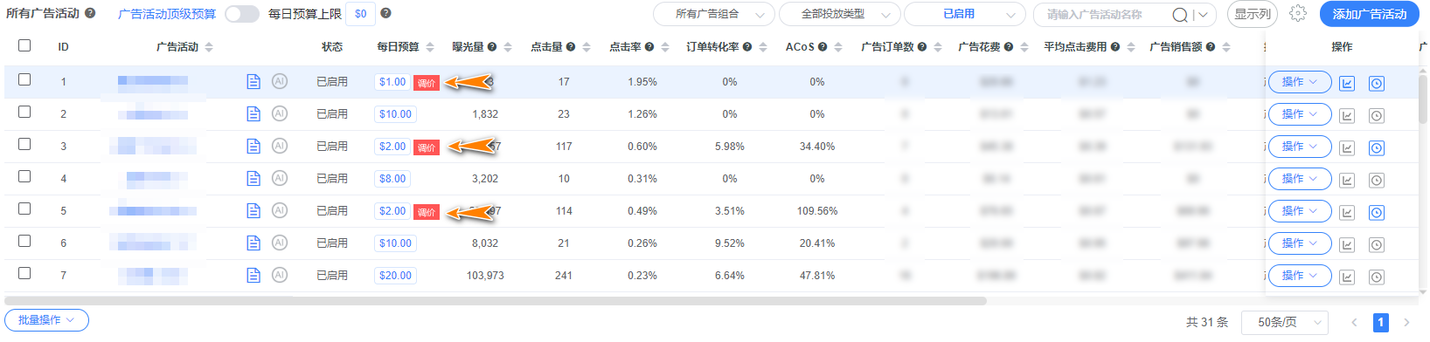The image size is (1430, 342).
Task: Click the search magnifier icon
Action: (x=1180, y=14)
